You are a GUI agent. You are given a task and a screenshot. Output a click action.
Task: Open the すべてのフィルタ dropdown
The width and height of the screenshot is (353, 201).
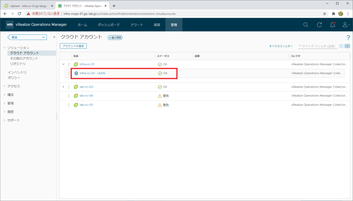(x=281, y=46)
